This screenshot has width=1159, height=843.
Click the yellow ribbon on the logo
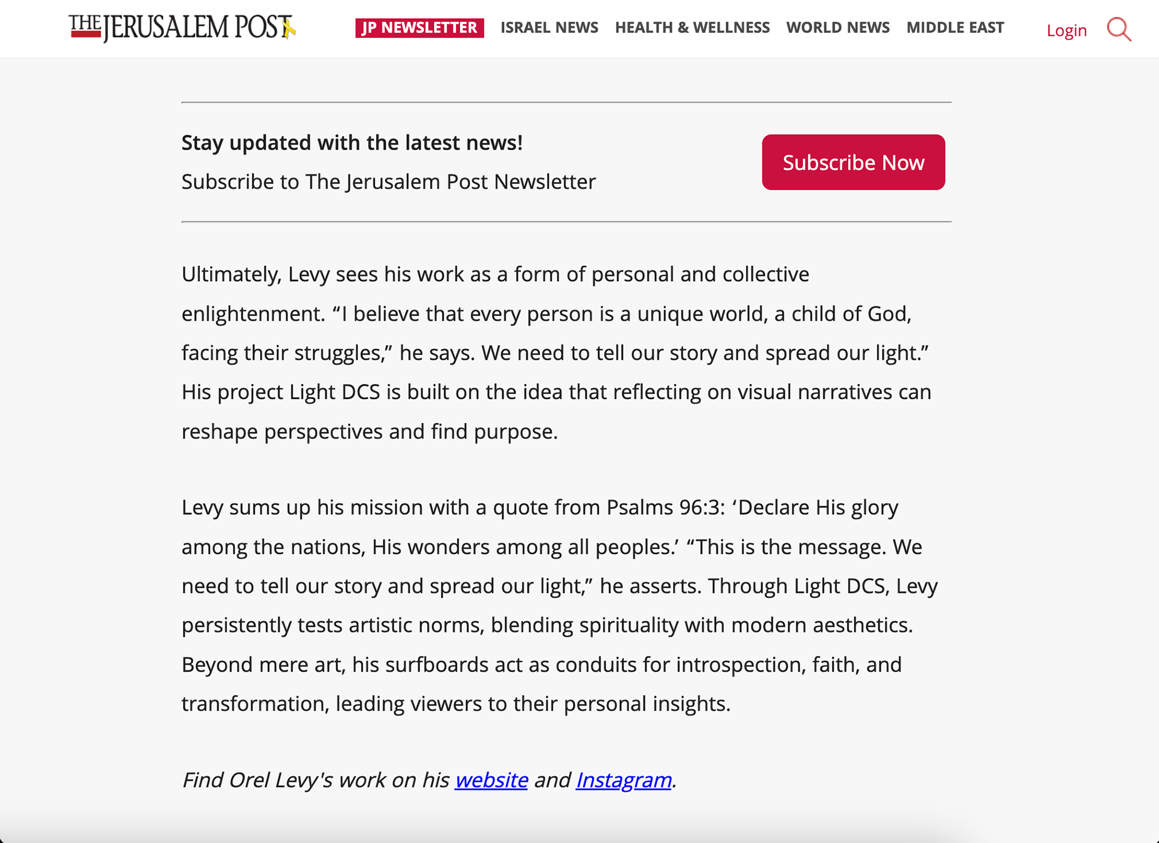click(x=289, y=28)
